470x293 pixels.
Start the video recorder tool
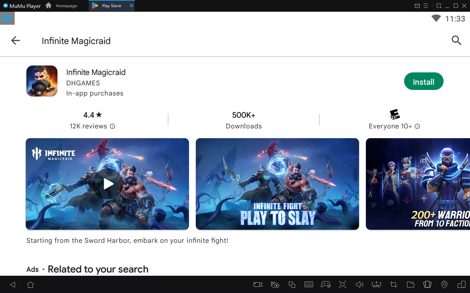coord(258,285)
